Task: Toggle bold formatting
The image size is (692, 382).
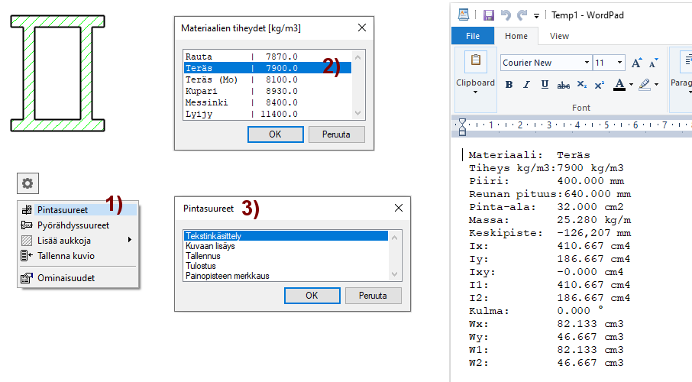Action: [x=509, y=85]
